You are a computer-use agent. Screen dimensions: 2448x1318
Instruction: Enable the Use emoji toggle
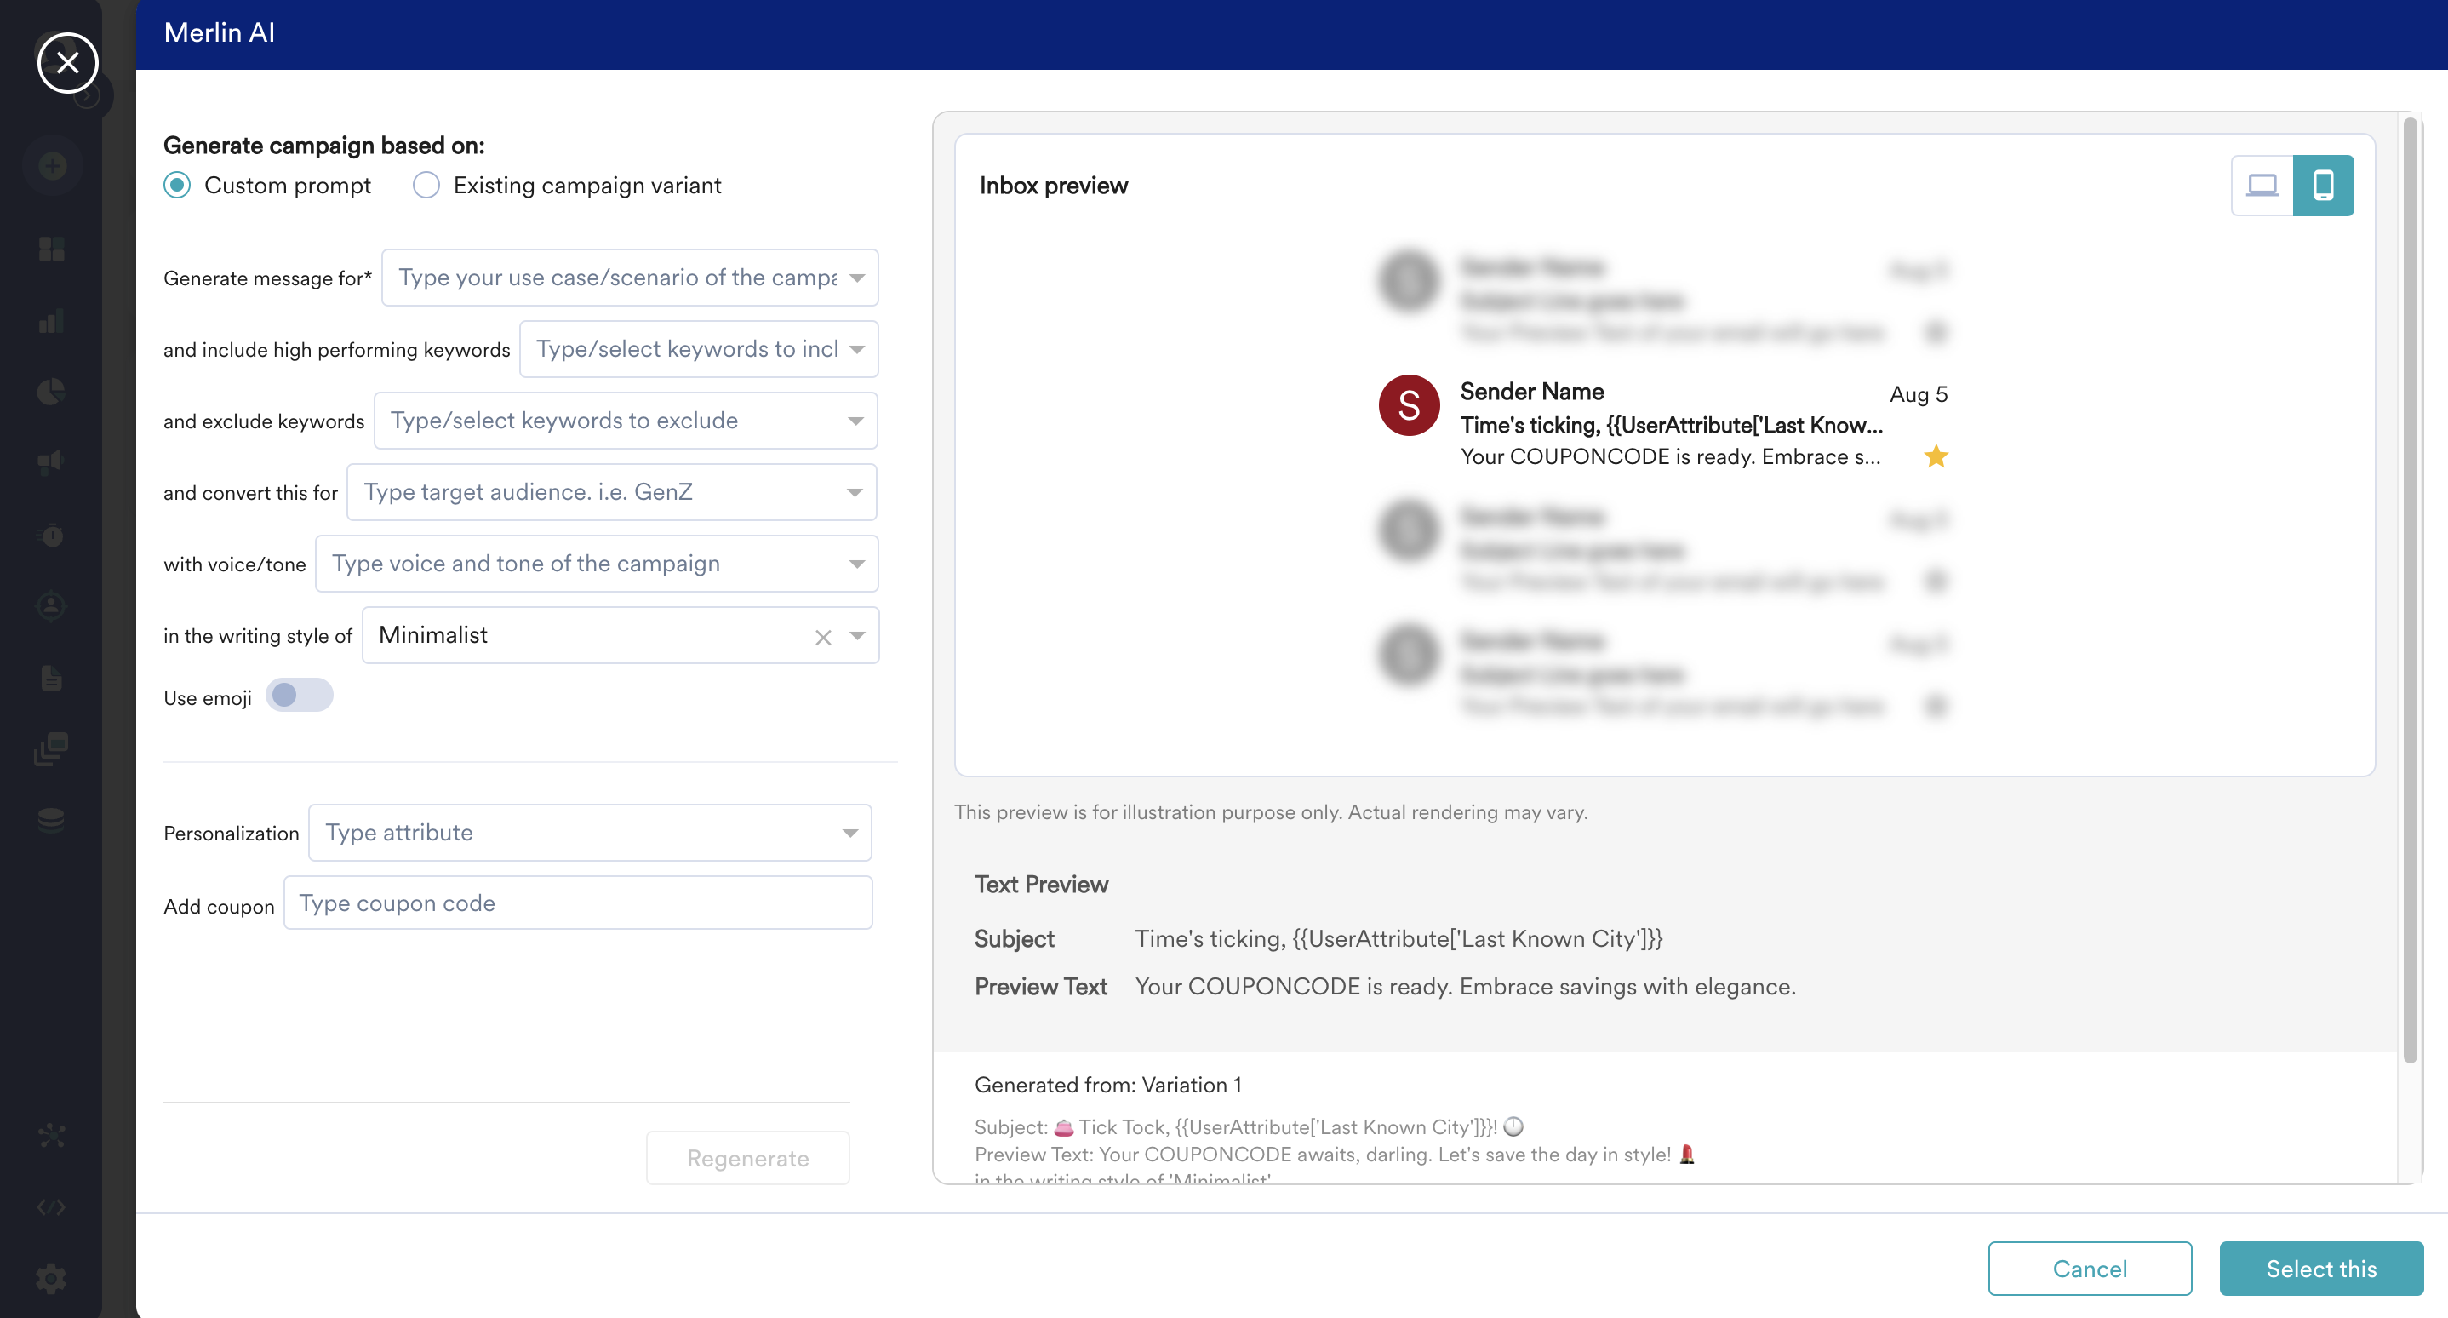pyautogui.click(x=300, y=696)
